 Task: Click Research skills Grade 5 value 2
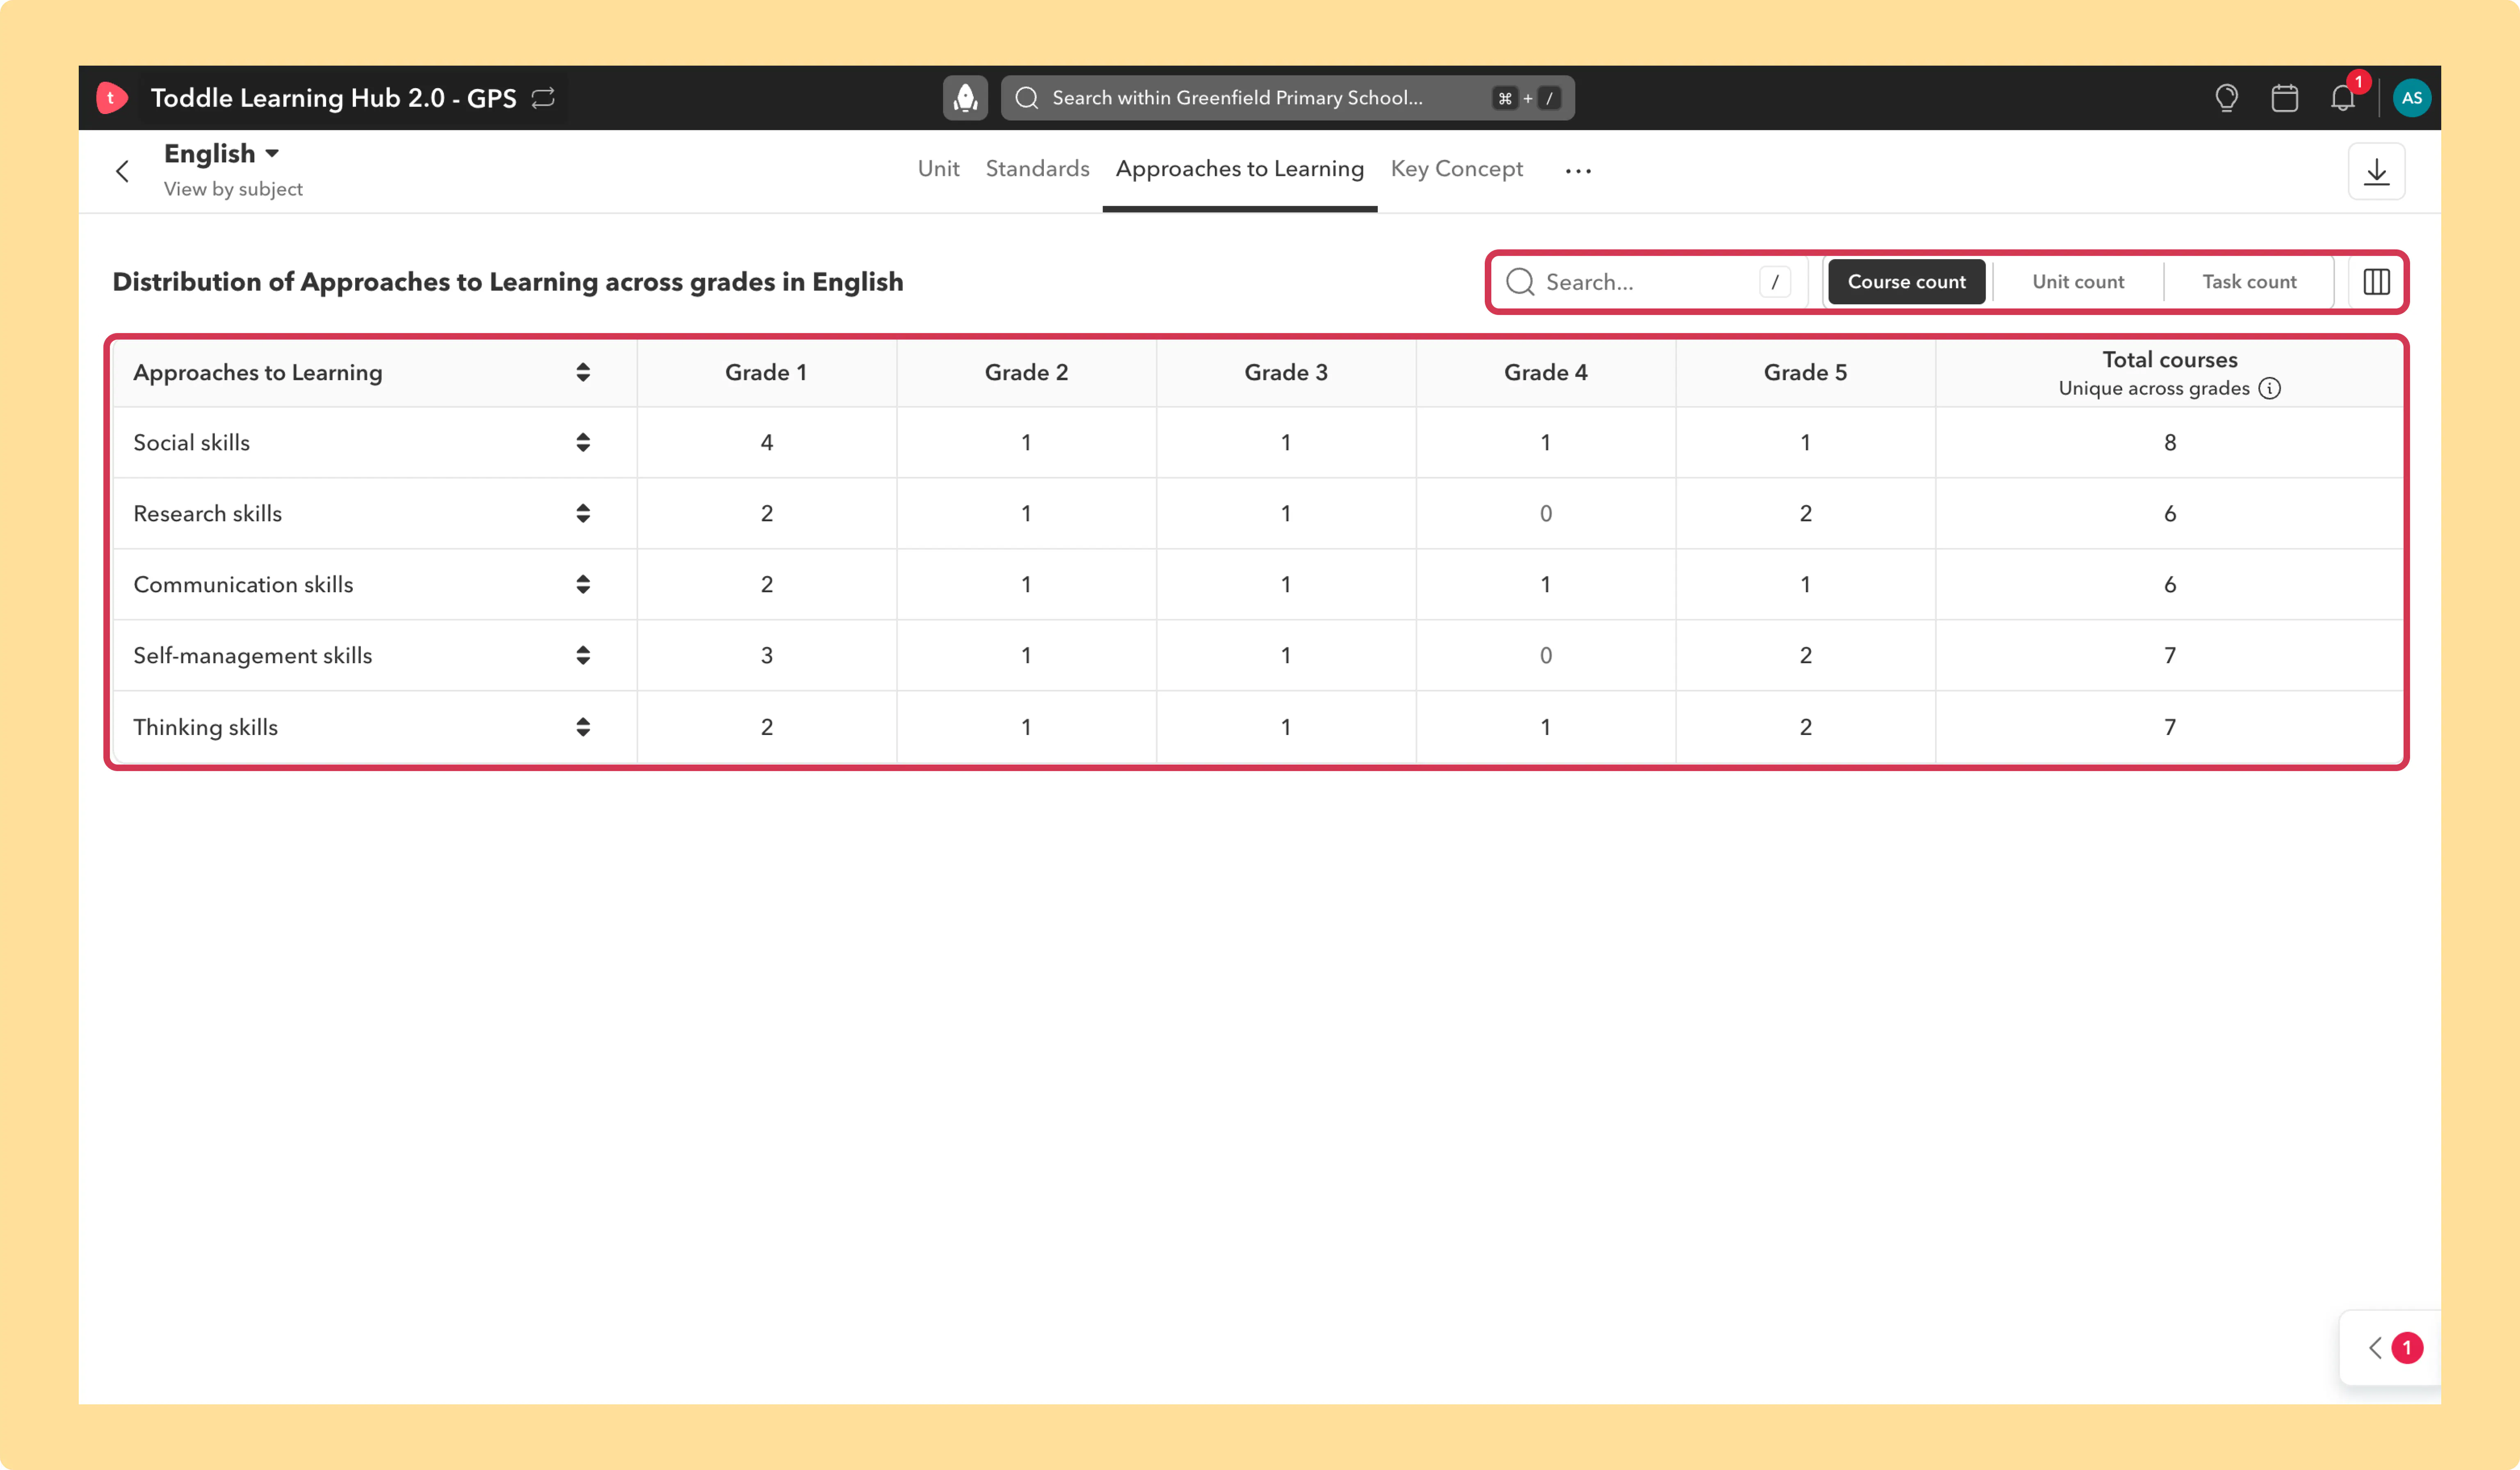coord(1806,513)
